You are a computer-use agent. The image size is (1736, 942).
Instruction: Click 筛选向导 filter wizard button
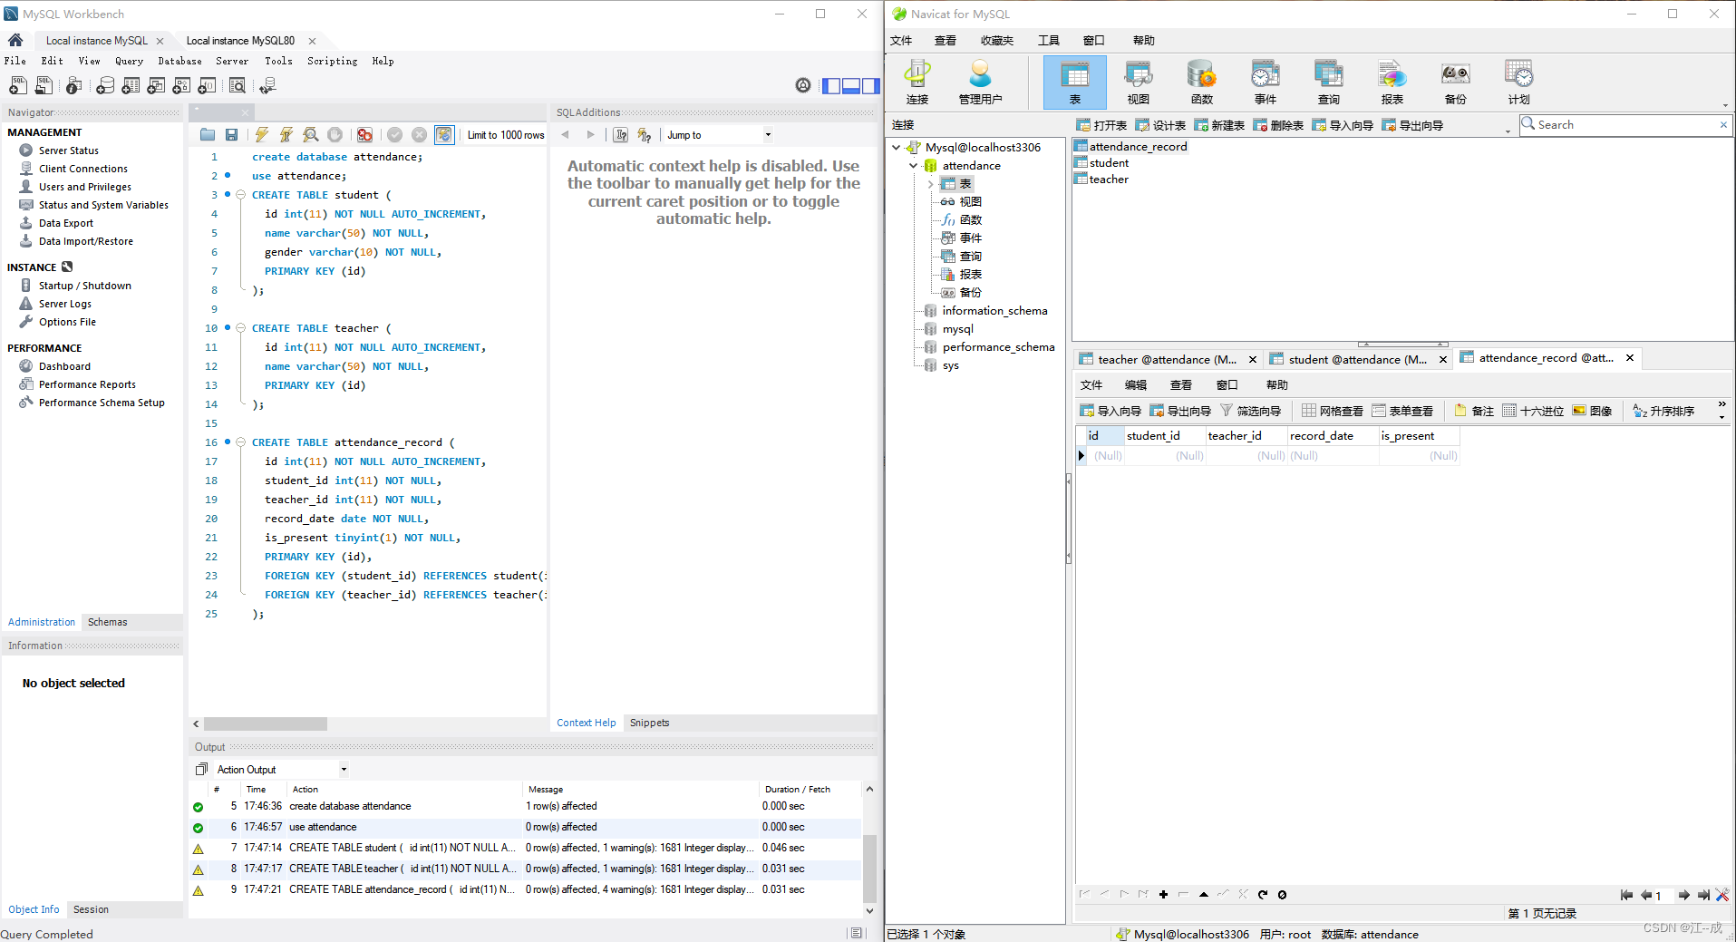click(x=1251, y=411)
